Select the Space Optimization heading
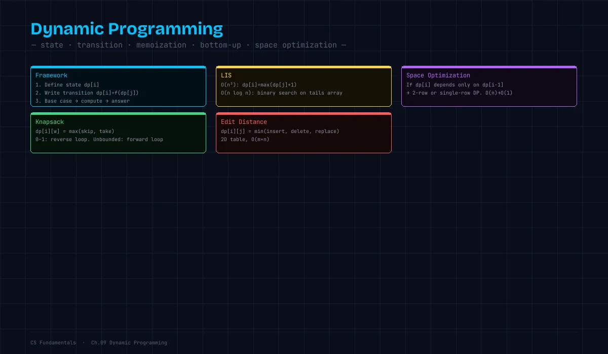The image size is (608, 354). 438,75
